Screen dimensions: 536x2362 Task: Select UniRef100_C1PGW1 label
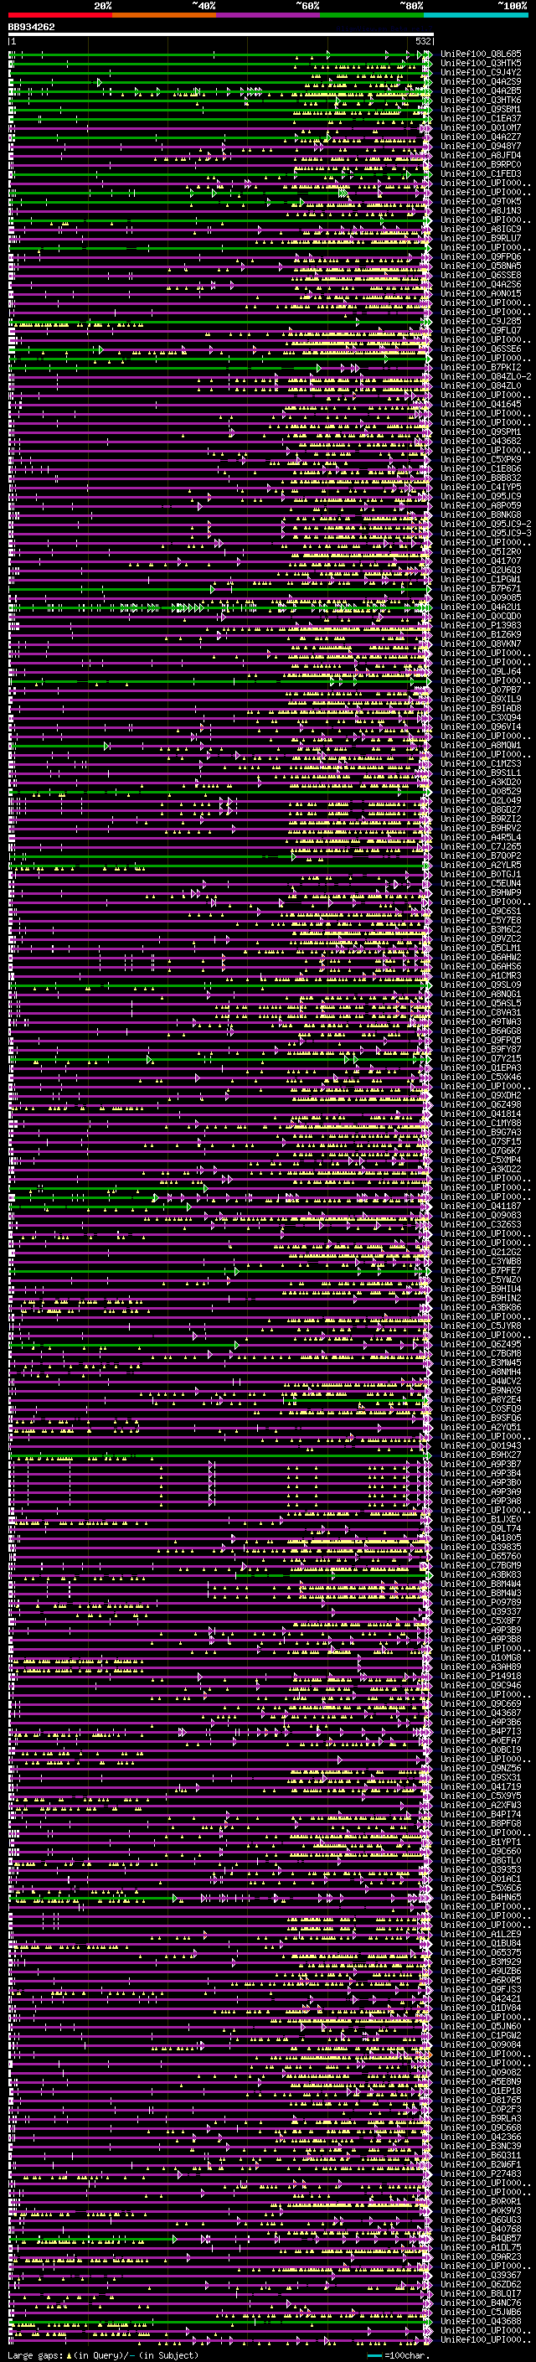(x=481, y=579)
